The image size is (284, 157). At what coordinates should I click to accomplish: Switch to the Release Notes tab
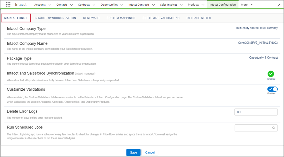pyautogui.click(x=199, y=18)
